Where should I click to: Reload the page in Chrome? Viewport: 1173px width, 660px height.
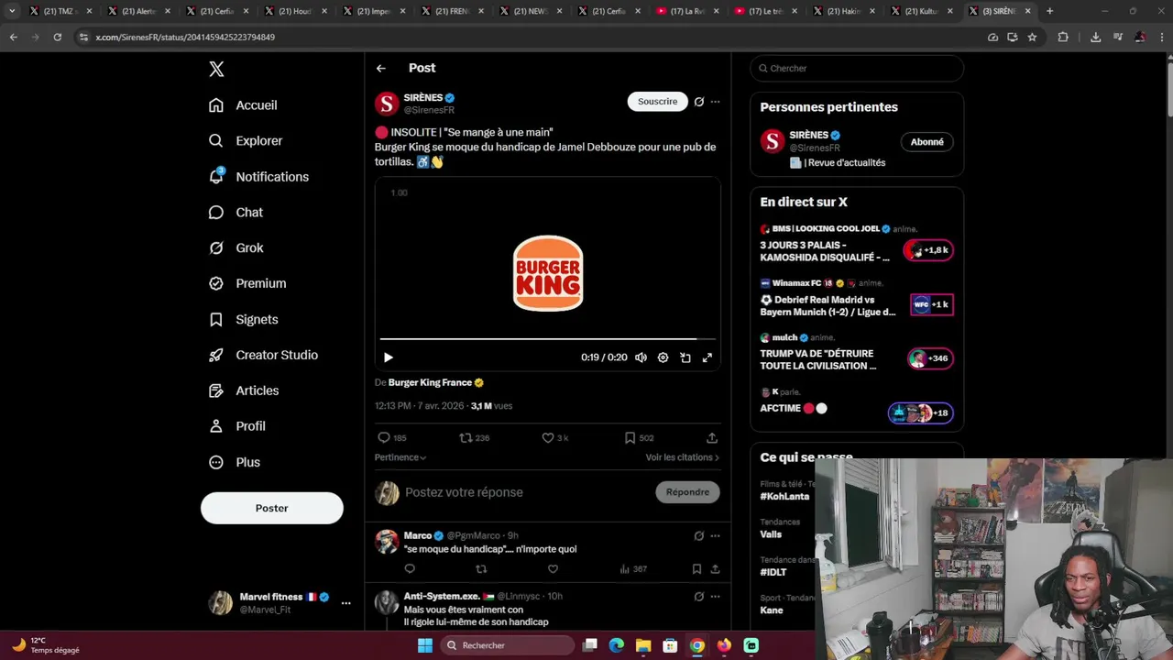58,37
